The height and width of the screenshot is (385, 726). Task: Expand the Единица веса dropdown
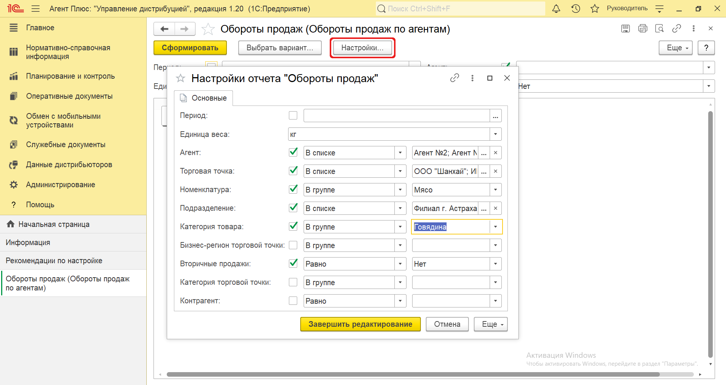pos(495,134)
